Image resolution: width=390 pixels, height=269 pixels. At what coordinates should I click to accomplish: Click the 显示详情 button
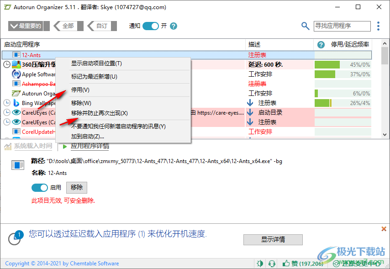point(273,240)
